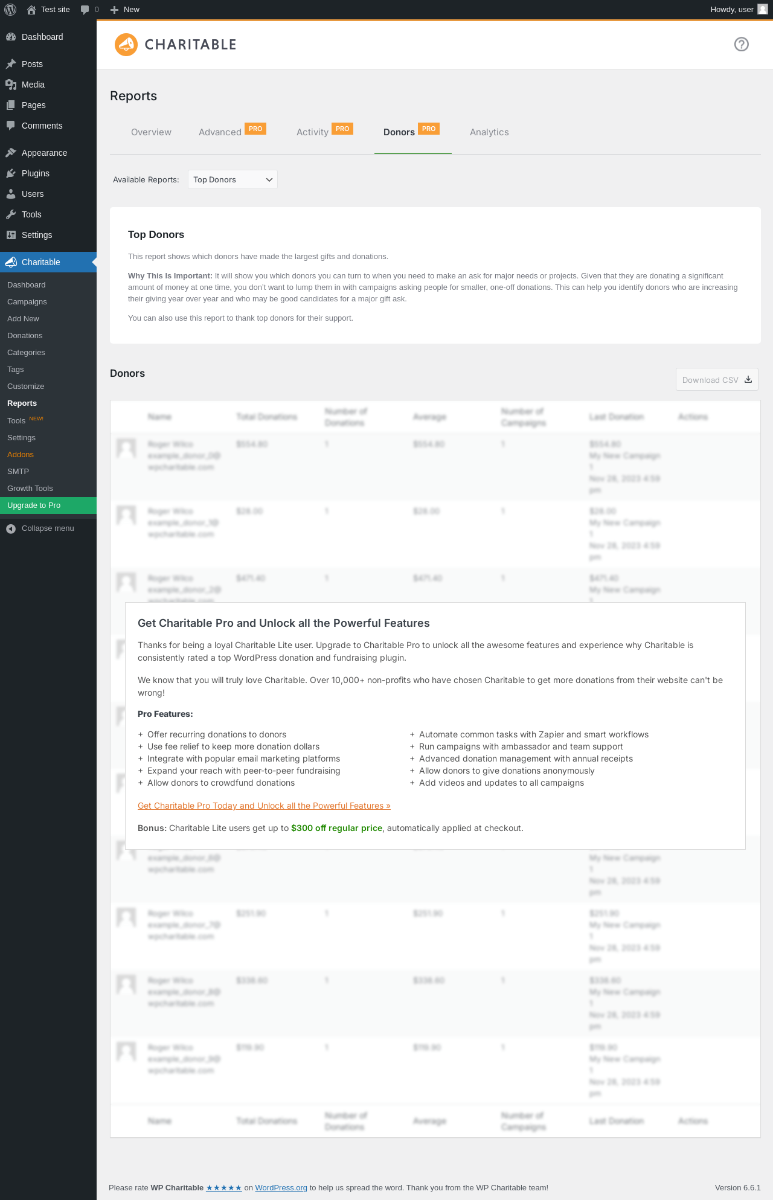Open the Categories submenu item
Screen dimensions: 773x1200
point(48,353)
